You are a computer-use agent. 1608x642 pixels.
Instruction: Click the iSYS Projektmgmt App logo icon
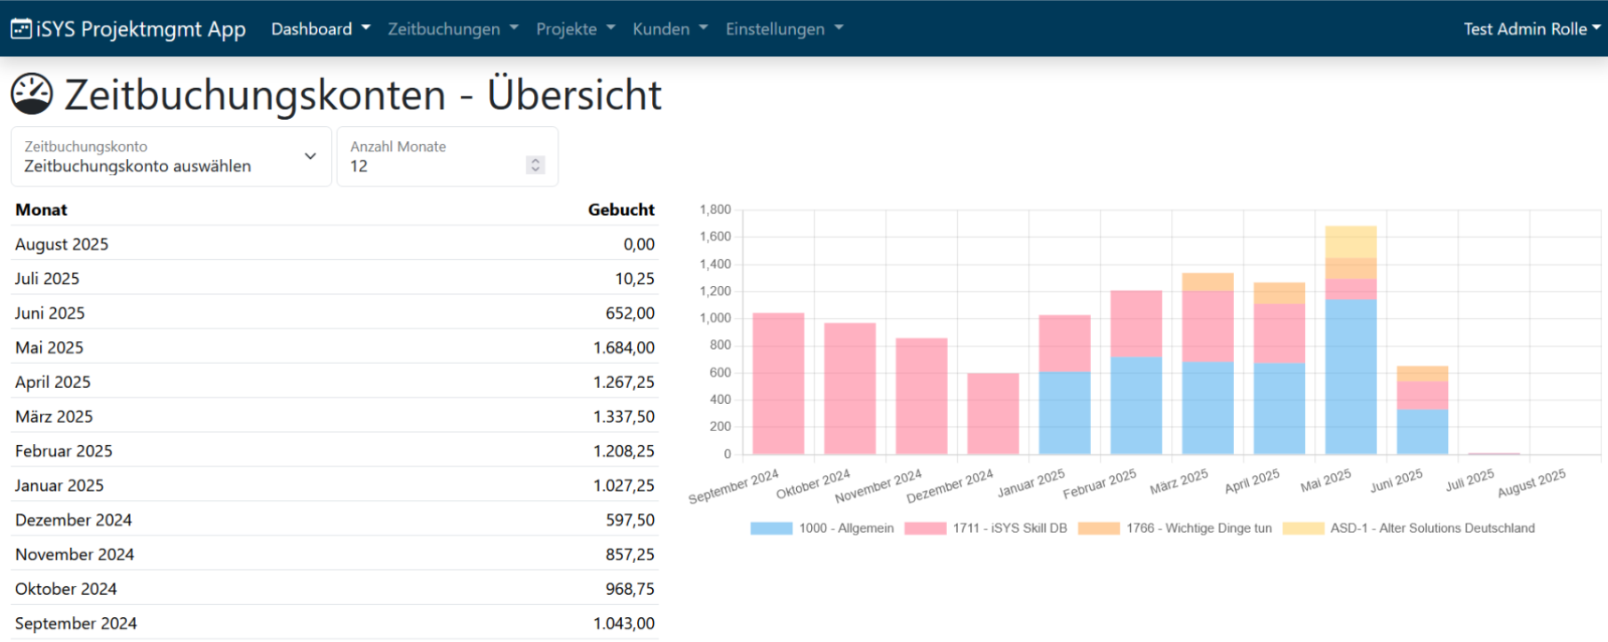point(21,29)
